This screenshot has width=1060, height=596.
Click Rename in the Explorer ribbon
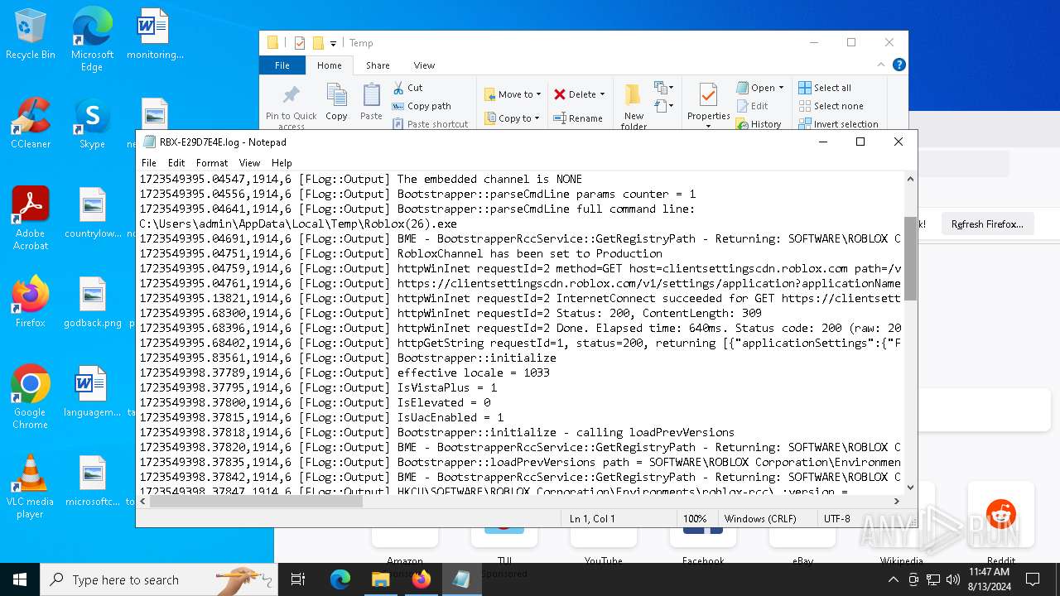(578, 118)
